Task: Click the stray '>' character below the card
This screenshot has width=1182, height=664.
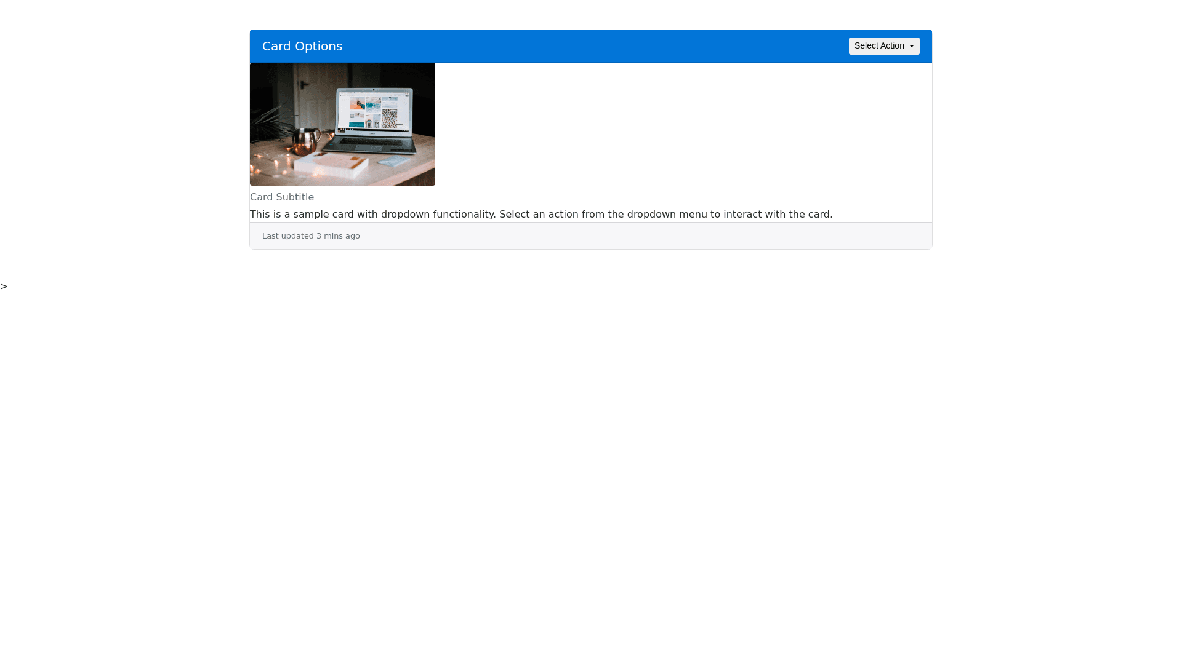Action: click(4, 287)
